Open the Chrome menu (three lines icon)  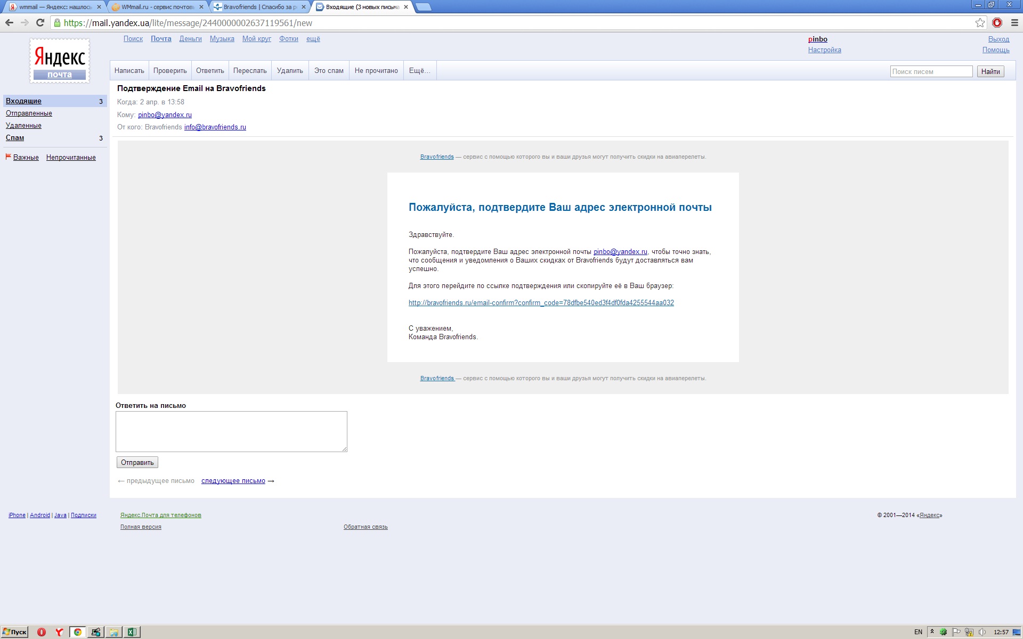[x=1014, y=22]
